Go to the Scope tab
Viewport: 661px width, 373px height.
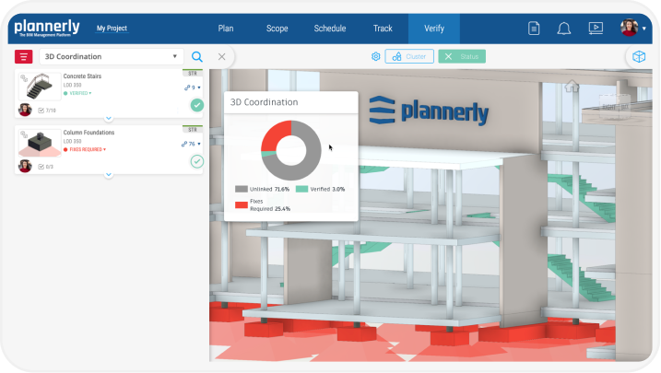click(277, 29)
